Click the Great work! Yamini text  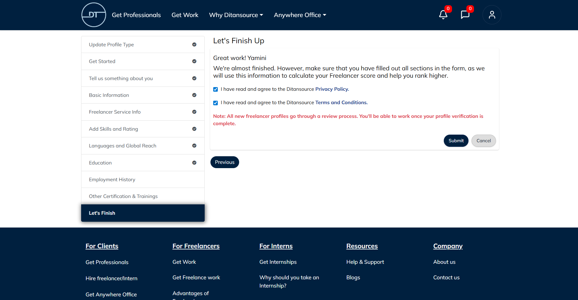click(240, 58)
